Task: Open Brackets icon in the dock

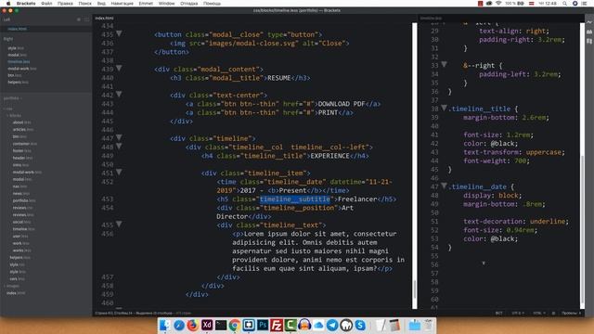Action: 249,325
